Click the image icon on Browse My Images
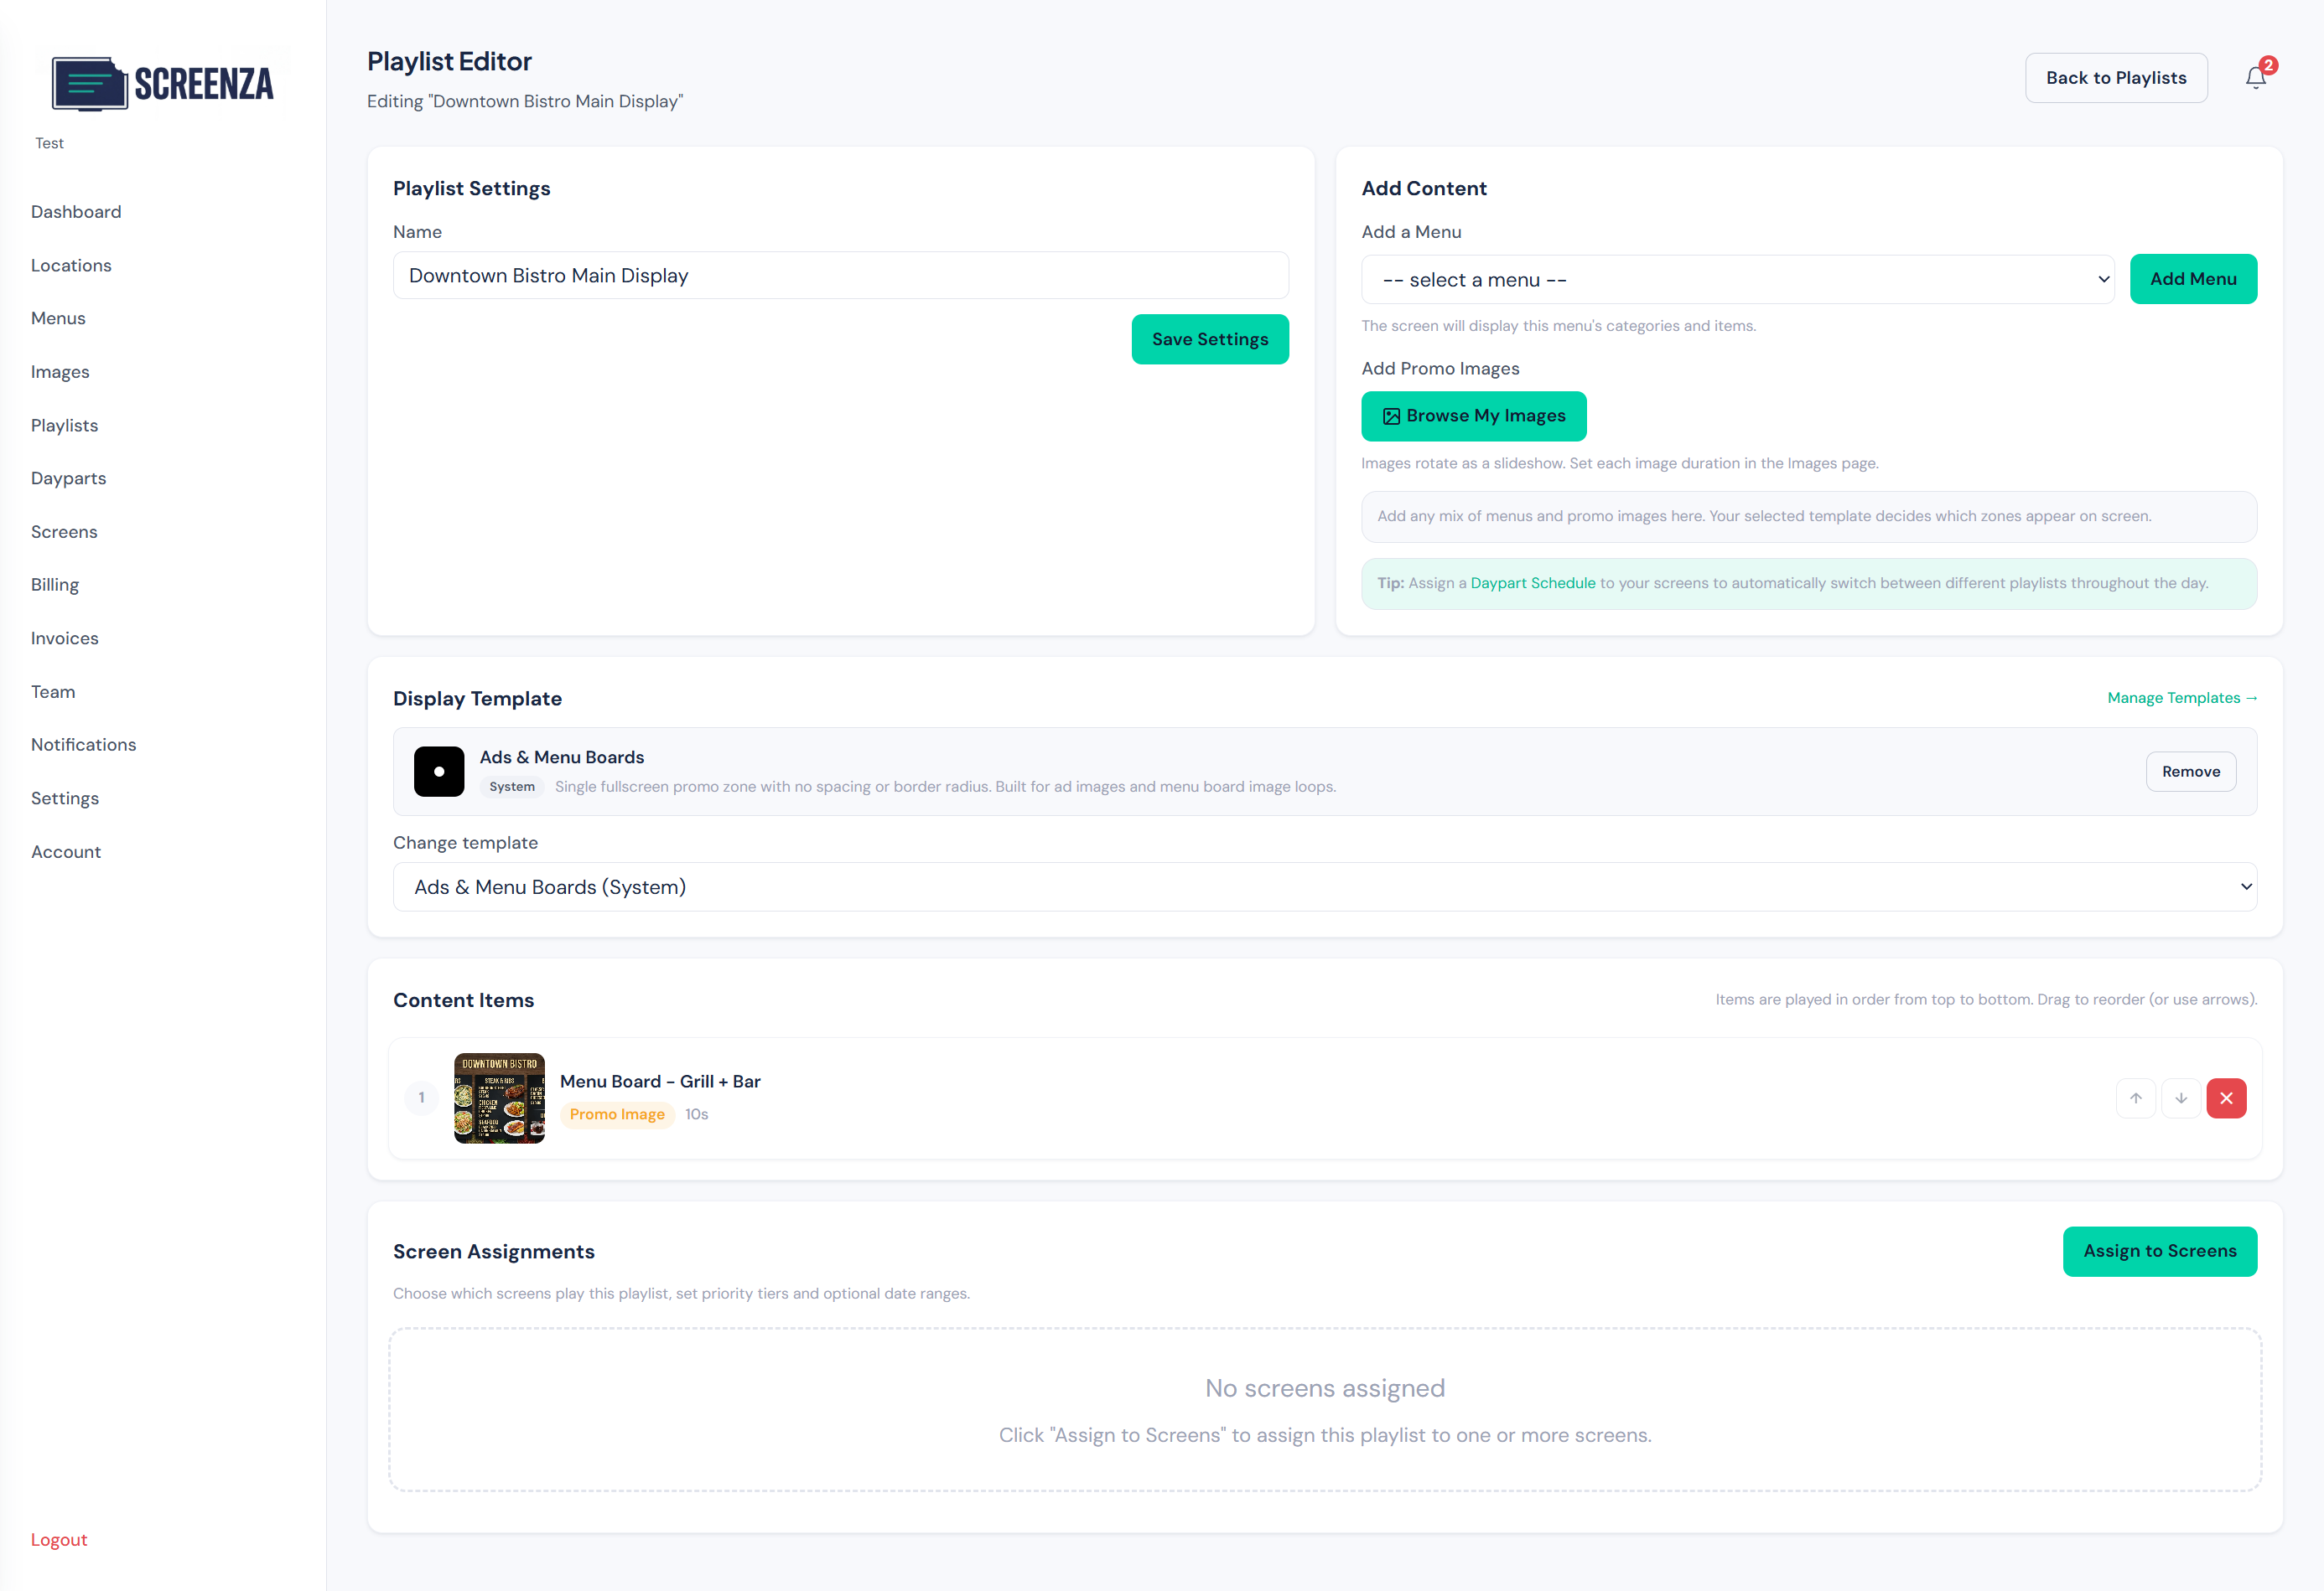This screenshot has width=2324, height=1591. [1391, 416]
